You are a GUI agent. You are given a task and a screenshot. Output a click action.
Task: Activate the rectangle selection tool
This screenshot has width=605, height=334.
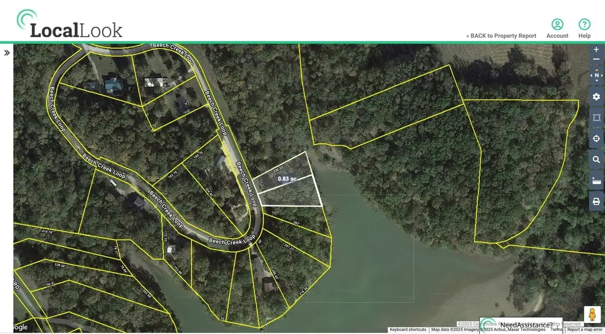click(596, 117)
